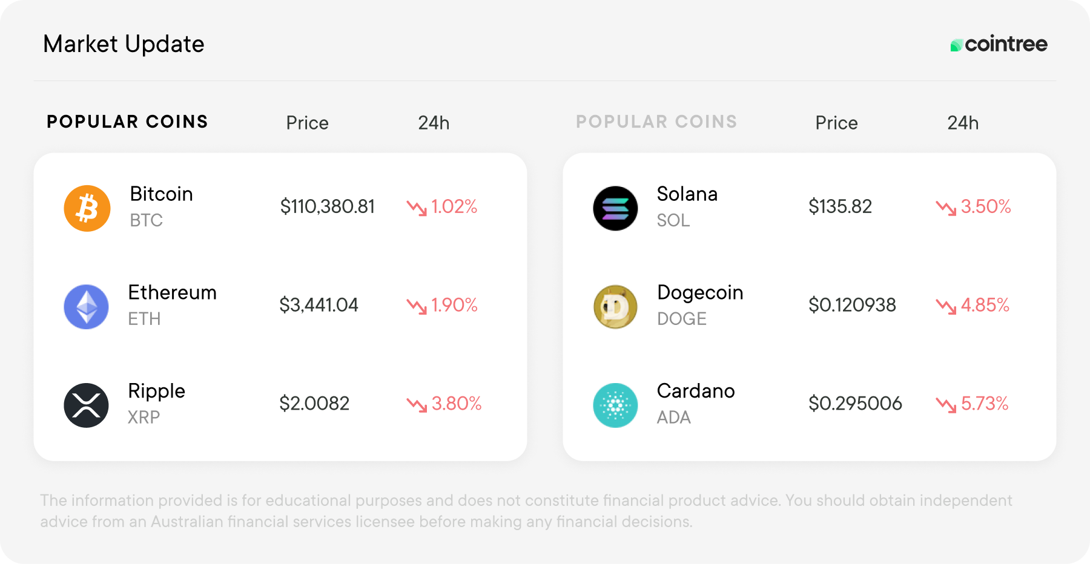Click the Ripple XRP black icon
The height and width of the screenshot is (564, 1090).
click(x=87, y=405)
